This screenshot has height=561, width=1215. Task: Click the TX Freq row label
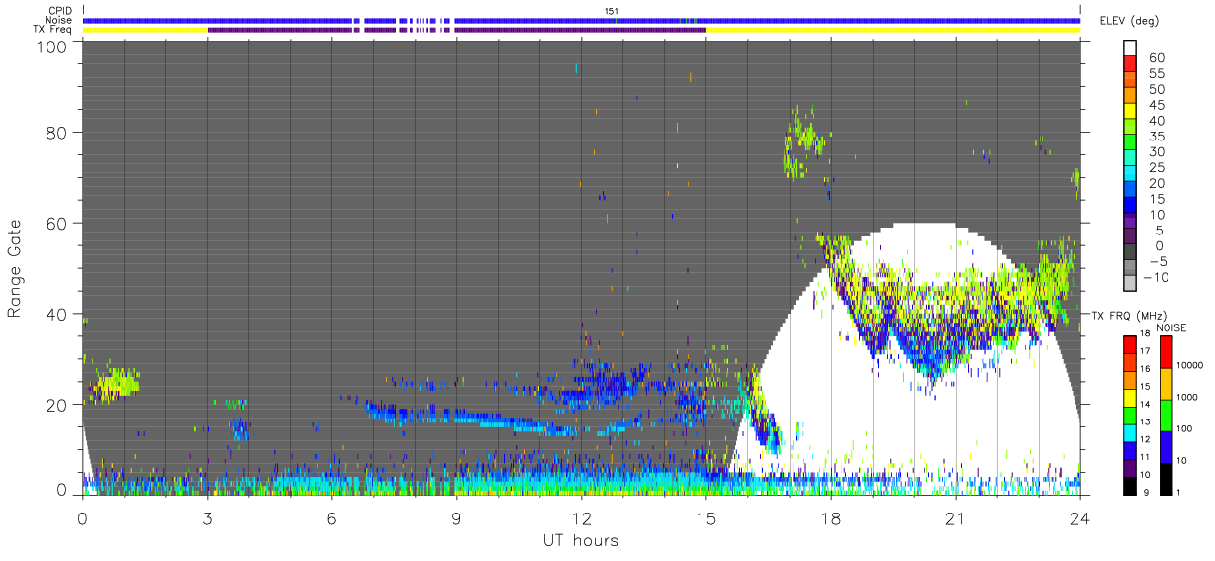click(x=52, y=29)
